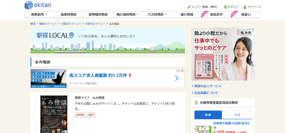The height and width of the screenshot is (133, 285).
Task: Click the login door icon
Action: click(x=225, y=7)
